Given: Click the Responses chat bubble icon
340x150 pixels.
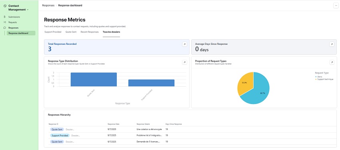Looking at the screenshot, I should (x=5, y=28).
